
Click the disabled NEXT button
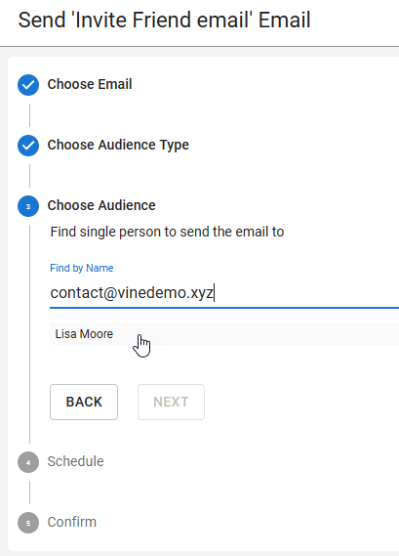point(171,403)
